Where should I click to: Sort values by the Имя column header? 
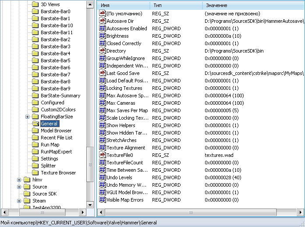point(123,5)
